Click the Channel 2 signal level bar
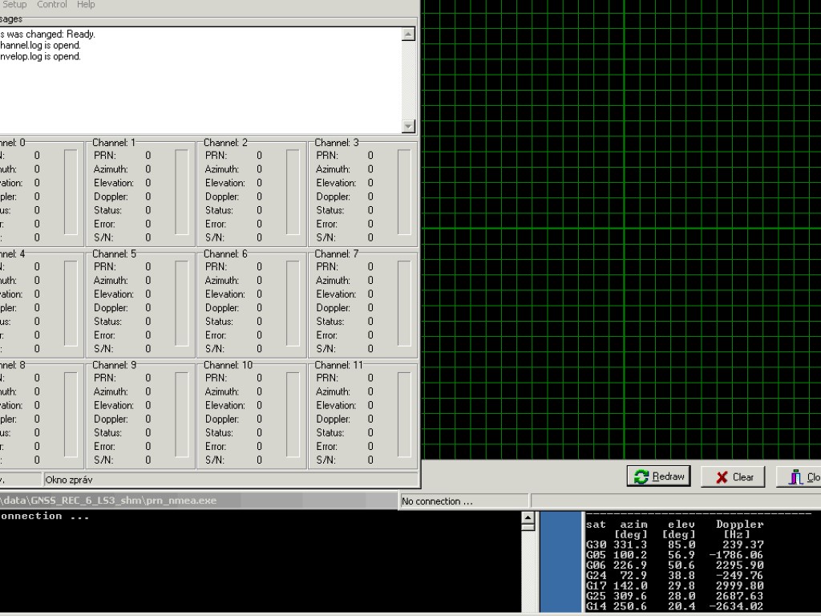Image resolution: width=821 pixels, height=616 pixels. click(293, 192)
